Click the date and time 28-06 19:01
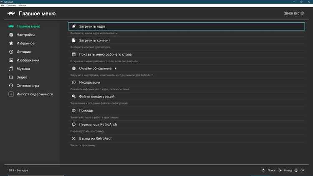Screen dimensions: 313x176 (x=292, y=13)
